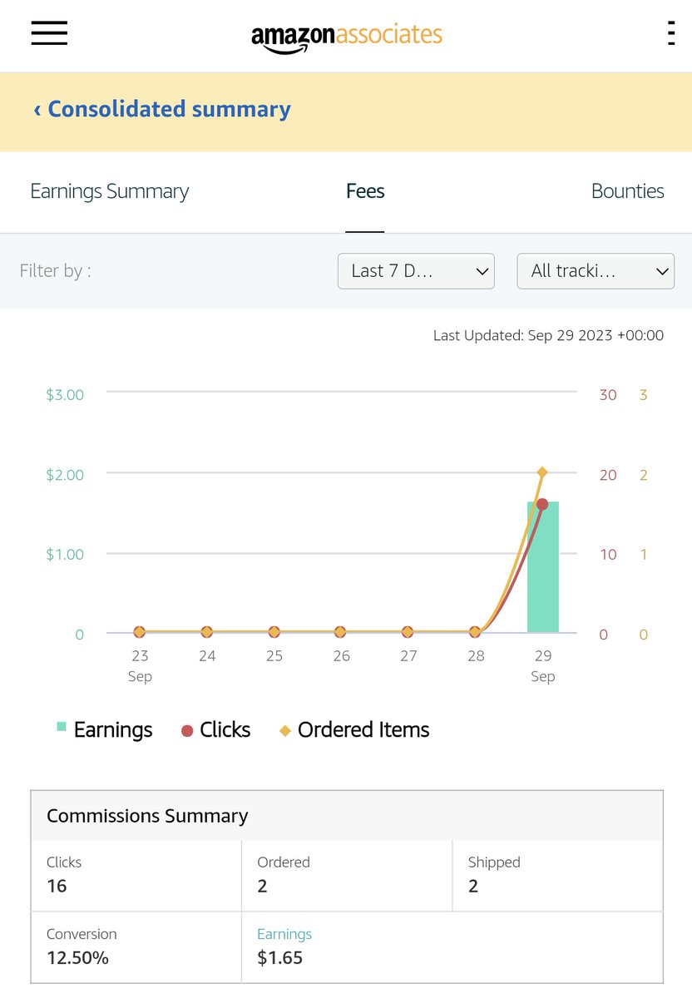Click the Earnings amount $1.65
Image resolution: width=692 pixels, height=998 pixels.
click(280, 958)
